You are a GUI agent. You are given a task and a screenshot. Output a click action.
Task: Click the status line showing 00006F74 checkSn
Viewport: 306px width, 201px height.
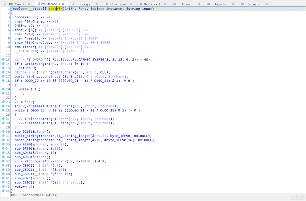coord(33,195)
